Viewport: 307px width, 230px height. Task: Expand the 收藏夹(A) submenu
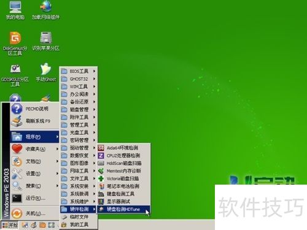(34, 149)
